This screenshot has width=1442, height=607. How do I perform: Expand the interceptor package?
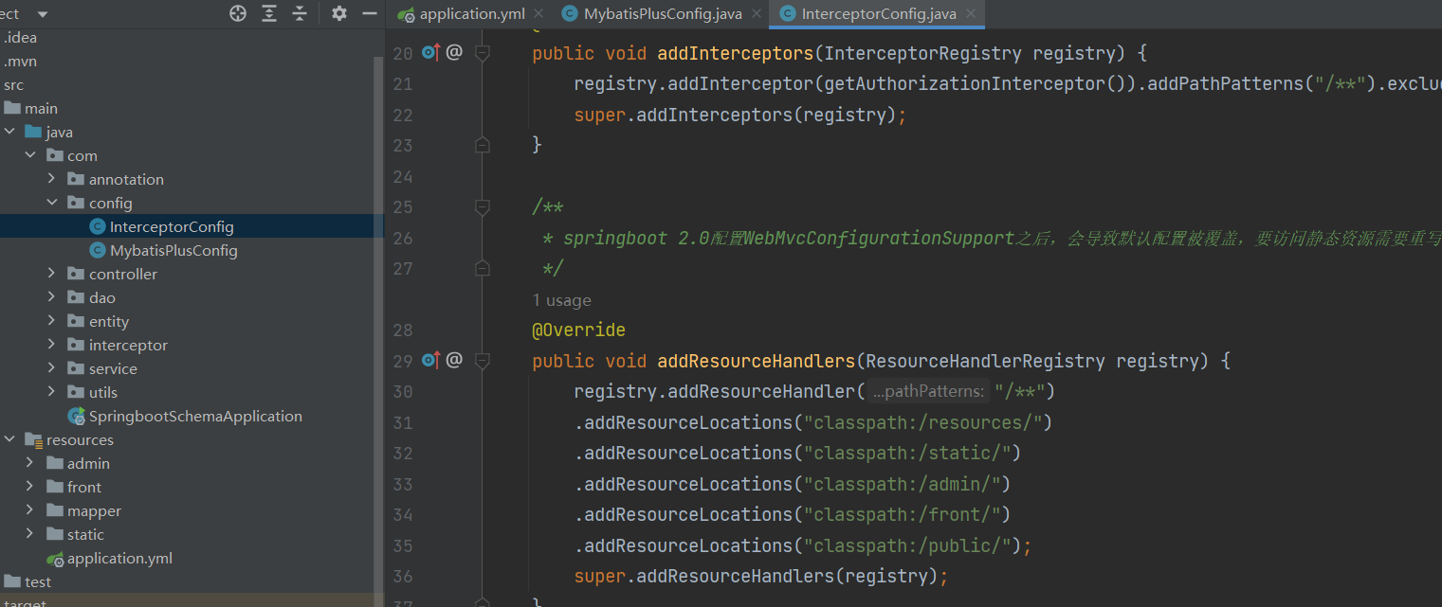point(52,345)
